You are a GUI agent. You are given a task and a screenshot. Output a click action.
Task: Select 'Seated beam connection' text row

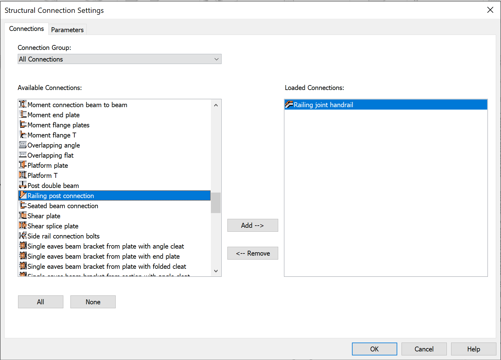[x=114, y=206]
